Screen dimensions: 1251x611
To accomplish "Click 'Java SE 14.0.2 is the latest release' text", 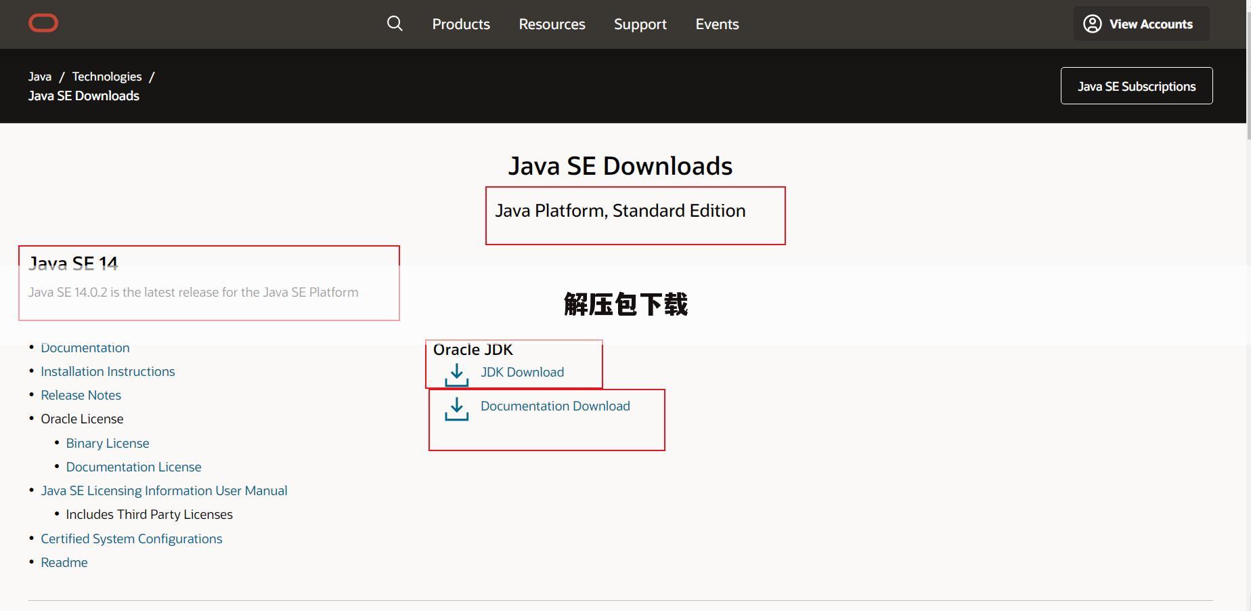I will 194,292.
